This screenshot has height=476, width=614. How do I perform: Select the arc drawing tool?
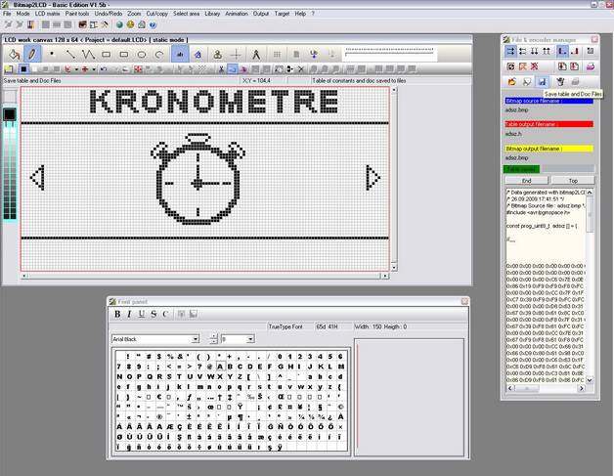tap(159, 55)
